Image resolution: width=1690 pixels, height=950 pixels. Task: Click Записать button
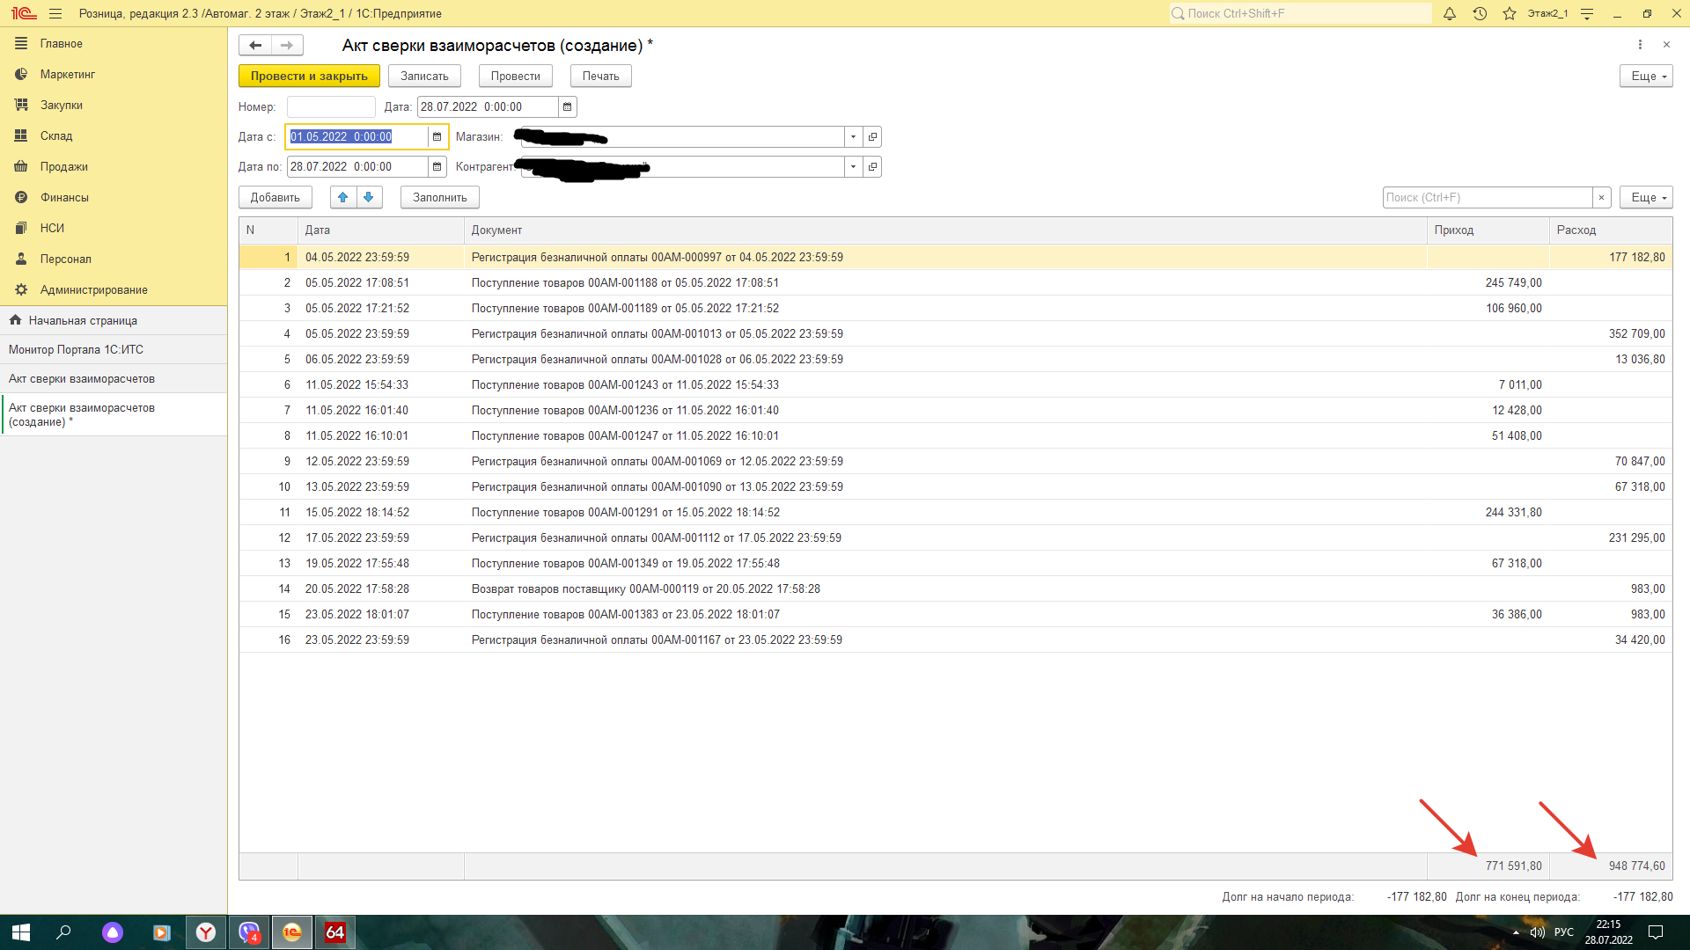424,76
